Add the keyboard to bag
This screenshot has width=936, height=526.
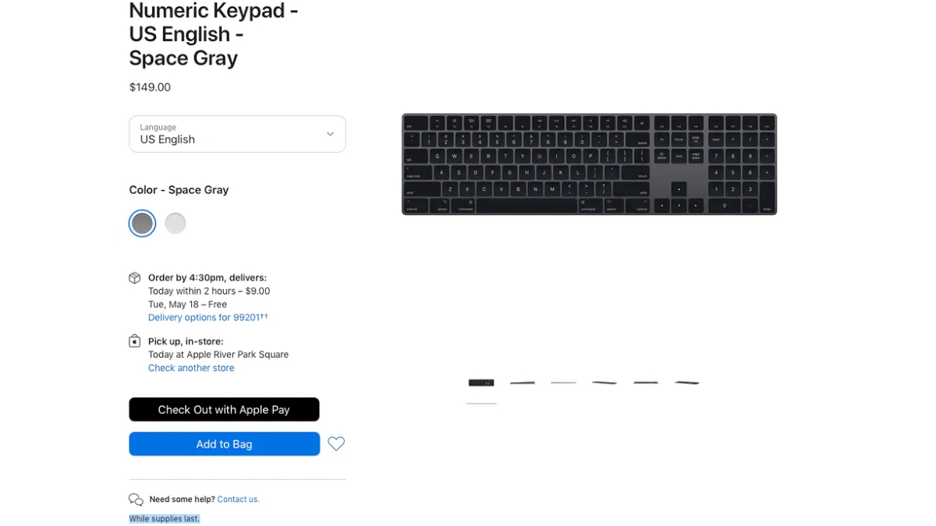pos(225,444)
